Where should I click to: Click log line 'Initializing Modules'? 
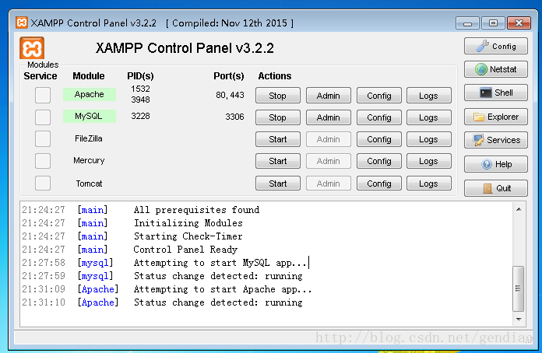(x=188, y=223)
